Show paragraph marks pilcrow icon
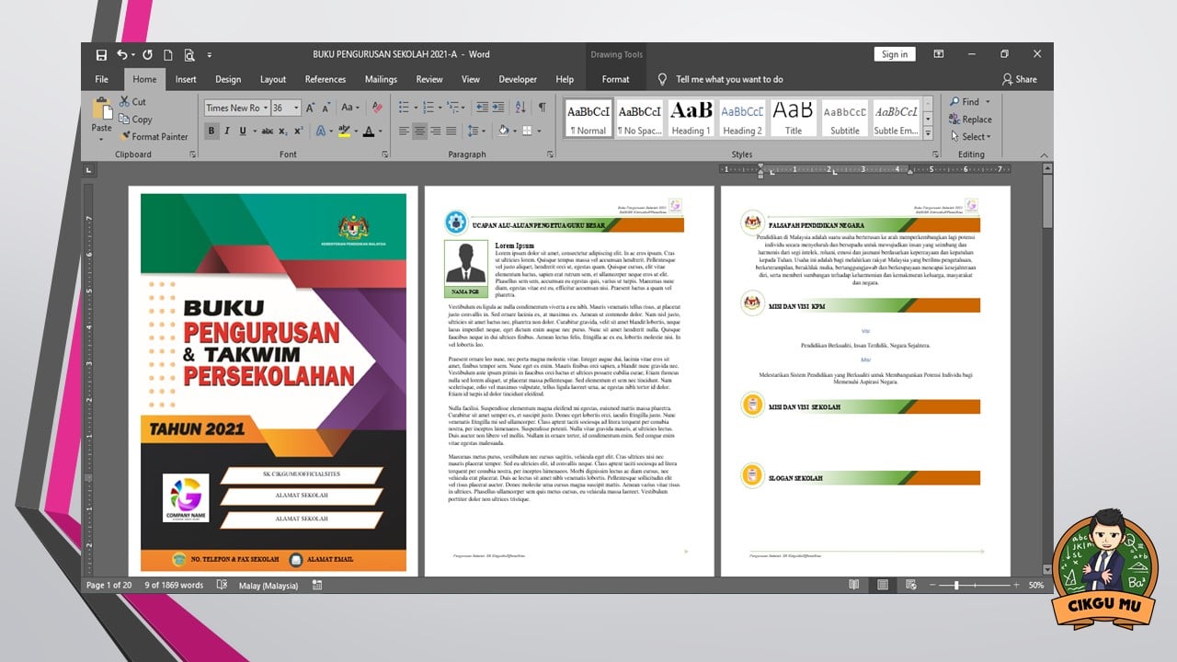Viewport: 1177px width, 662px height. pyautogui.click(x=543, y=108)
